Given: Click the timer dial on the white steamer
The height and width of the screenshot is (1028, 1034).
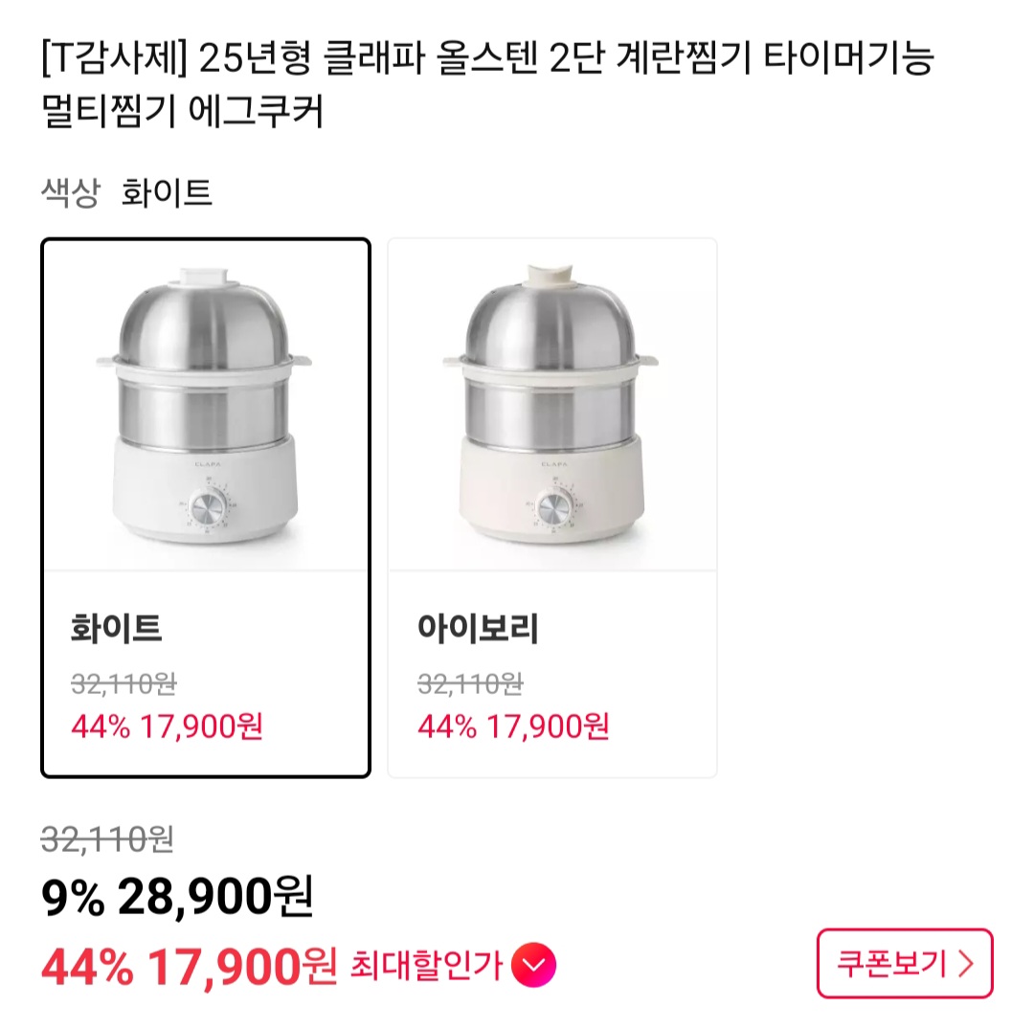Looking at the screenshot, I should click(205, 511).
